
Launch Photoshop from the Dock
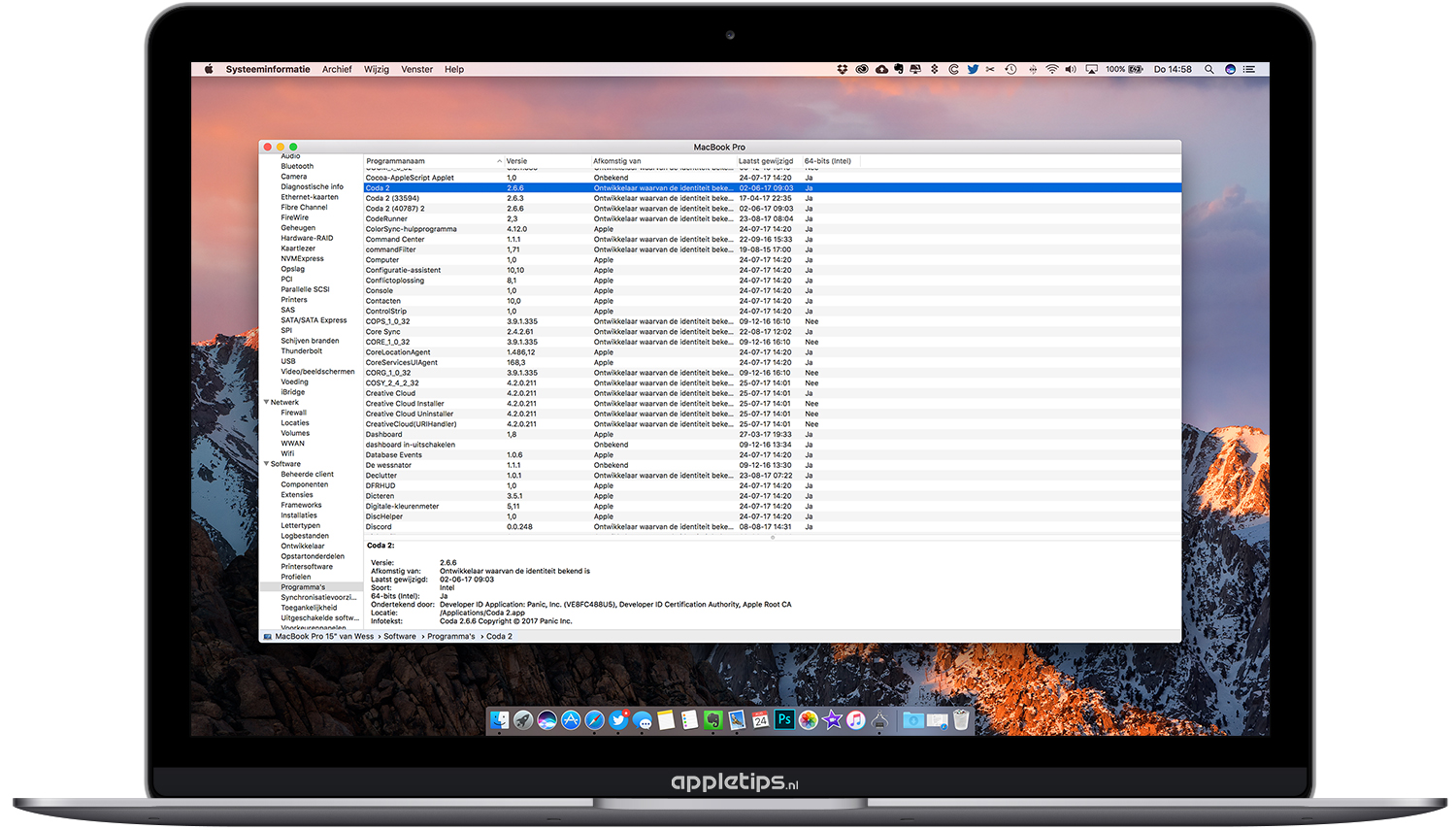[x=784, y=720]
